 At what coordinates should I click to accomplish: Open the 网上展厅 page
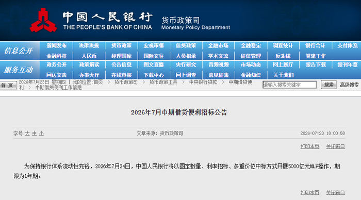point(283,64)
